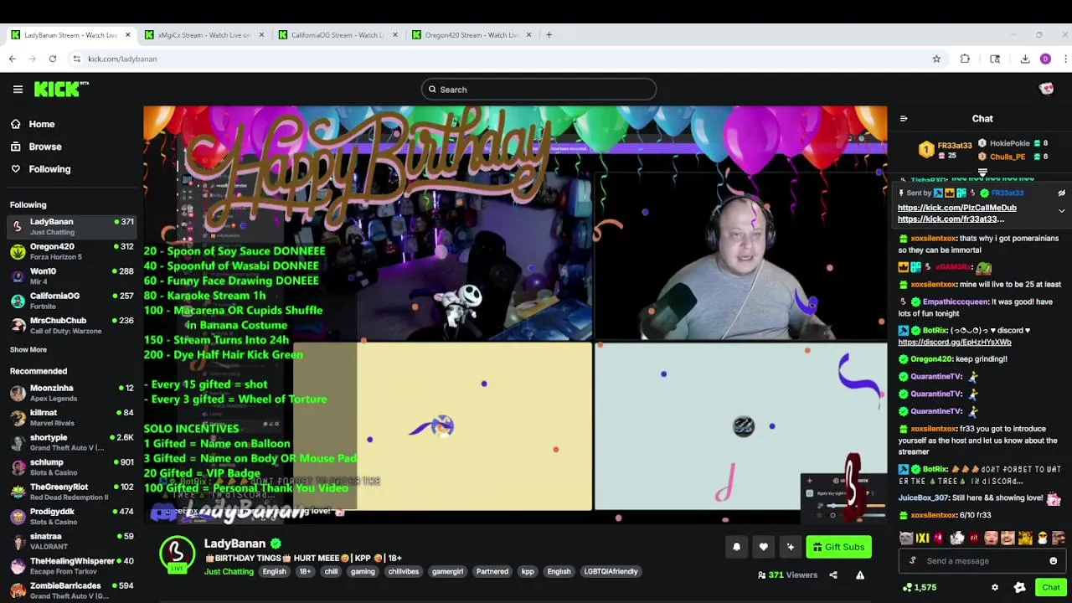
Task: Click the gamergirl tag
Action: (447, 572)
